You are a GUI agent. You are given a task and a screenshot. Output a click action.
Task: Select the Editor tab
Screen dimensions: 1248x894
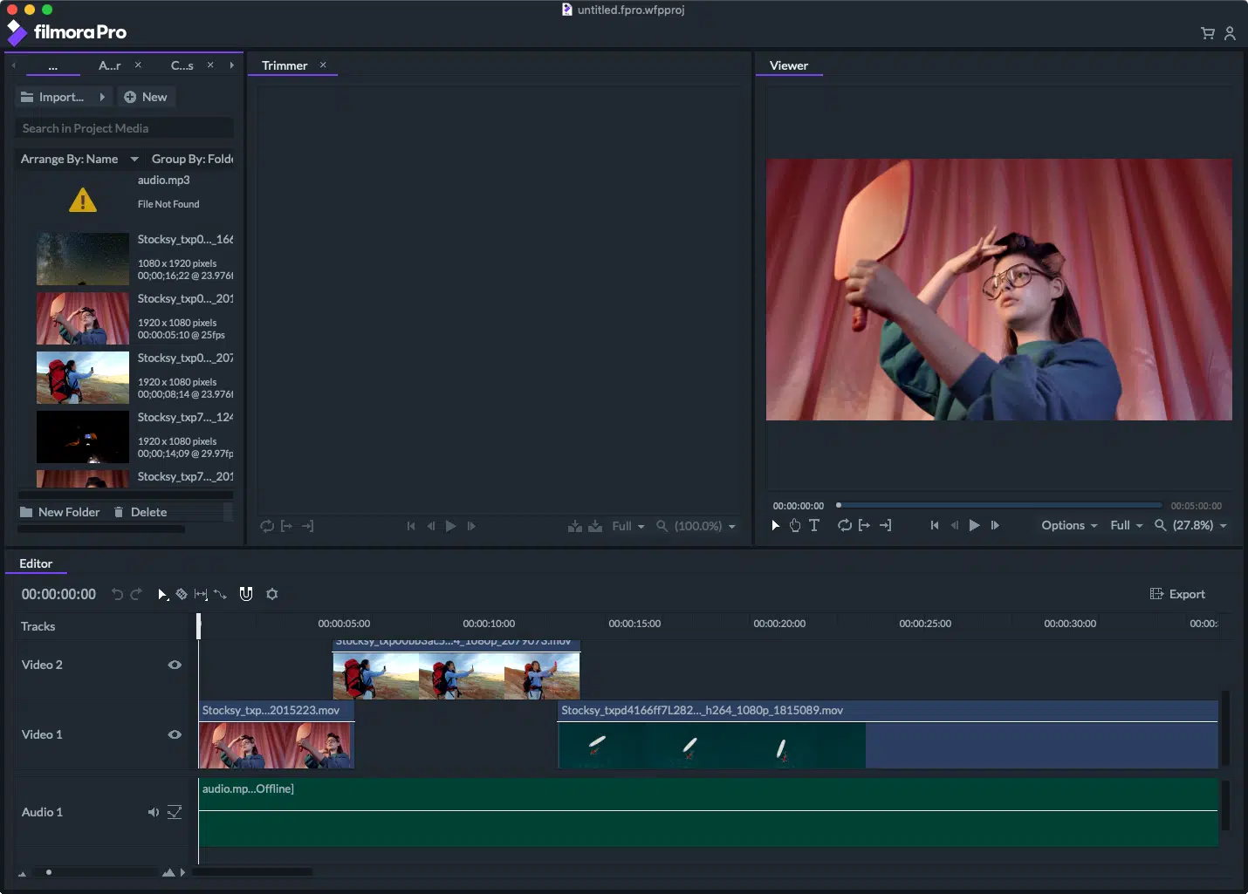point(35,563)
